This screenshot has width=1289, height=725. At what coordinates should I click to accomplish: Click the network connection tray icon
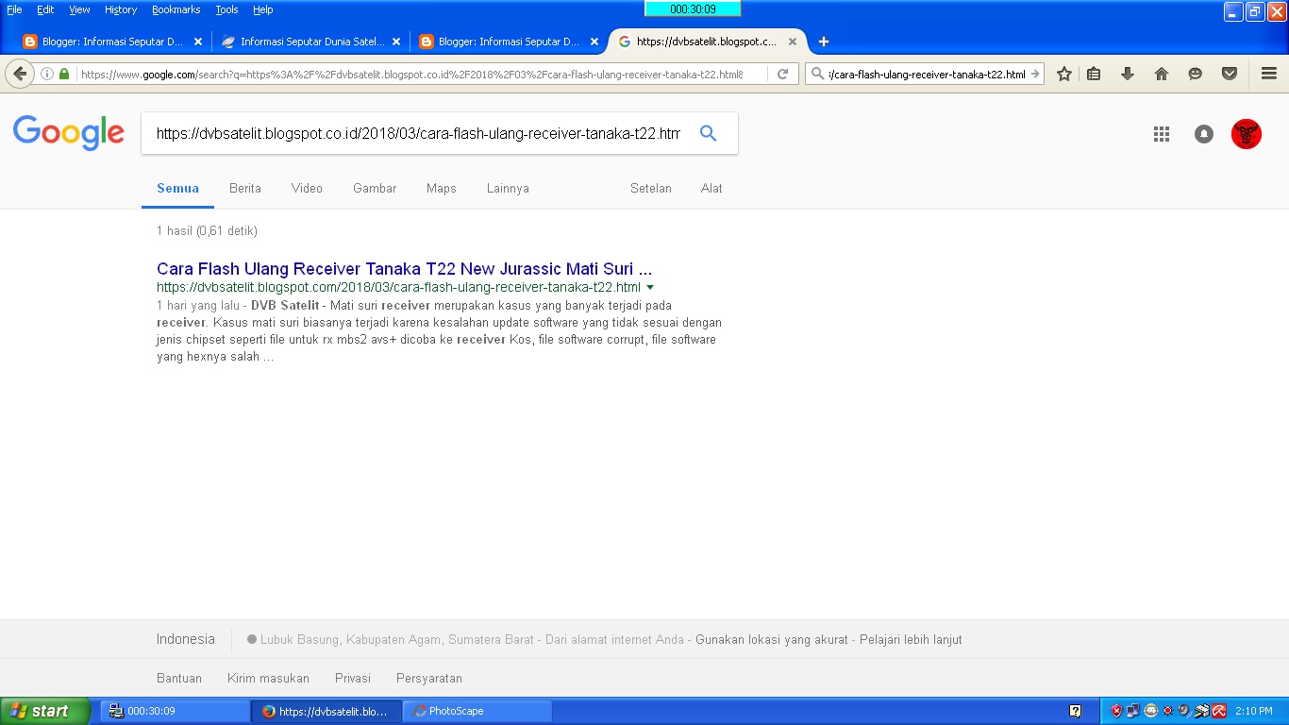pos(1133,711)
